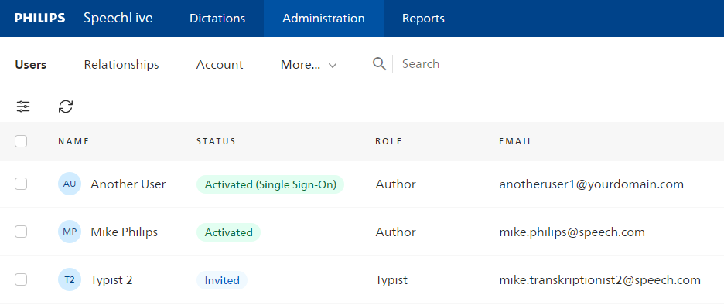Click email mike.transkriptionist2@speech.com
Image resolution: width=724 pixels, height=308 pixels.
click(600, 280)
